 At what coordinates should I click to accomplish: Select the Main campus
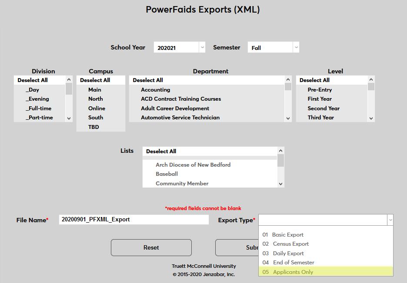[x=95, y=89]
